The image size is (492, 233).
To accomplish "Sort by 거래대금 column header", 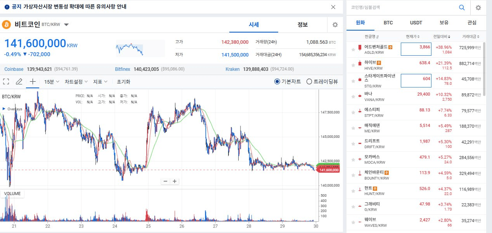I will pos(471,37).
